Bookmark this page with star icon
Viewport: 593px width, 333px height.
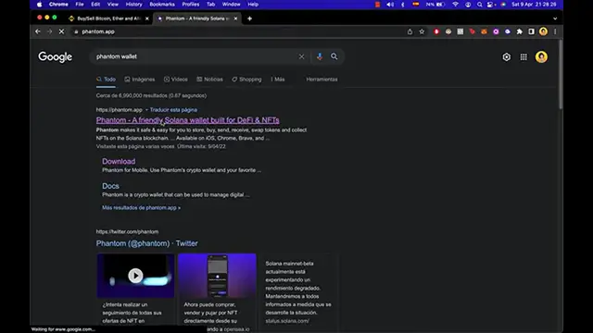pos(422,31)
